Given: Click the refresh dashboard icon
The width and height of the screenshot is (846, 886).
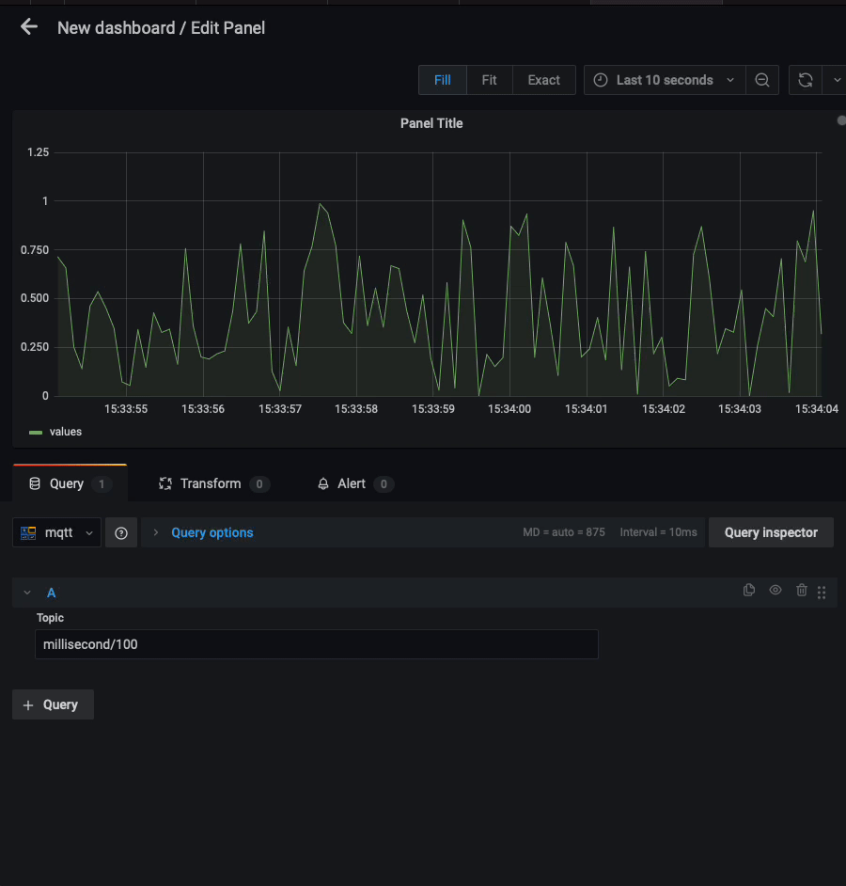Looking at the screenshot, I should pyautogui.click(x=806, y=80).
